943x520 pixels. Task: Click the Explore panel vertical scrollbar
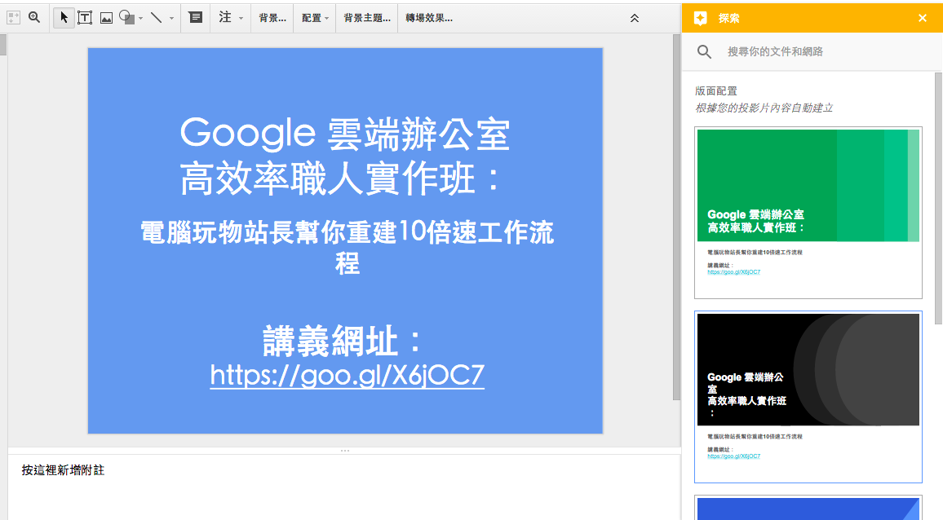coord(938,198)
